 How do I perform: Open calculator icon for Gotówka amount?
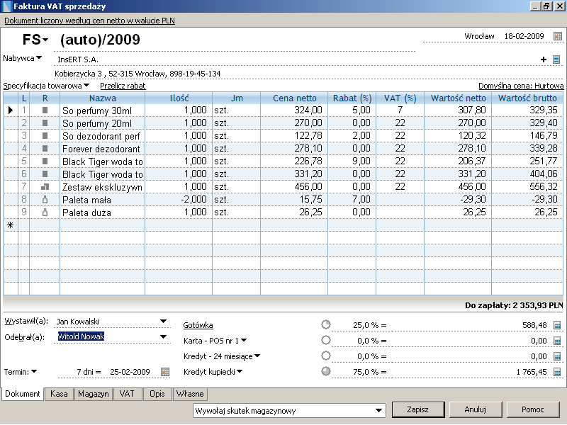[x=557, y=325]
